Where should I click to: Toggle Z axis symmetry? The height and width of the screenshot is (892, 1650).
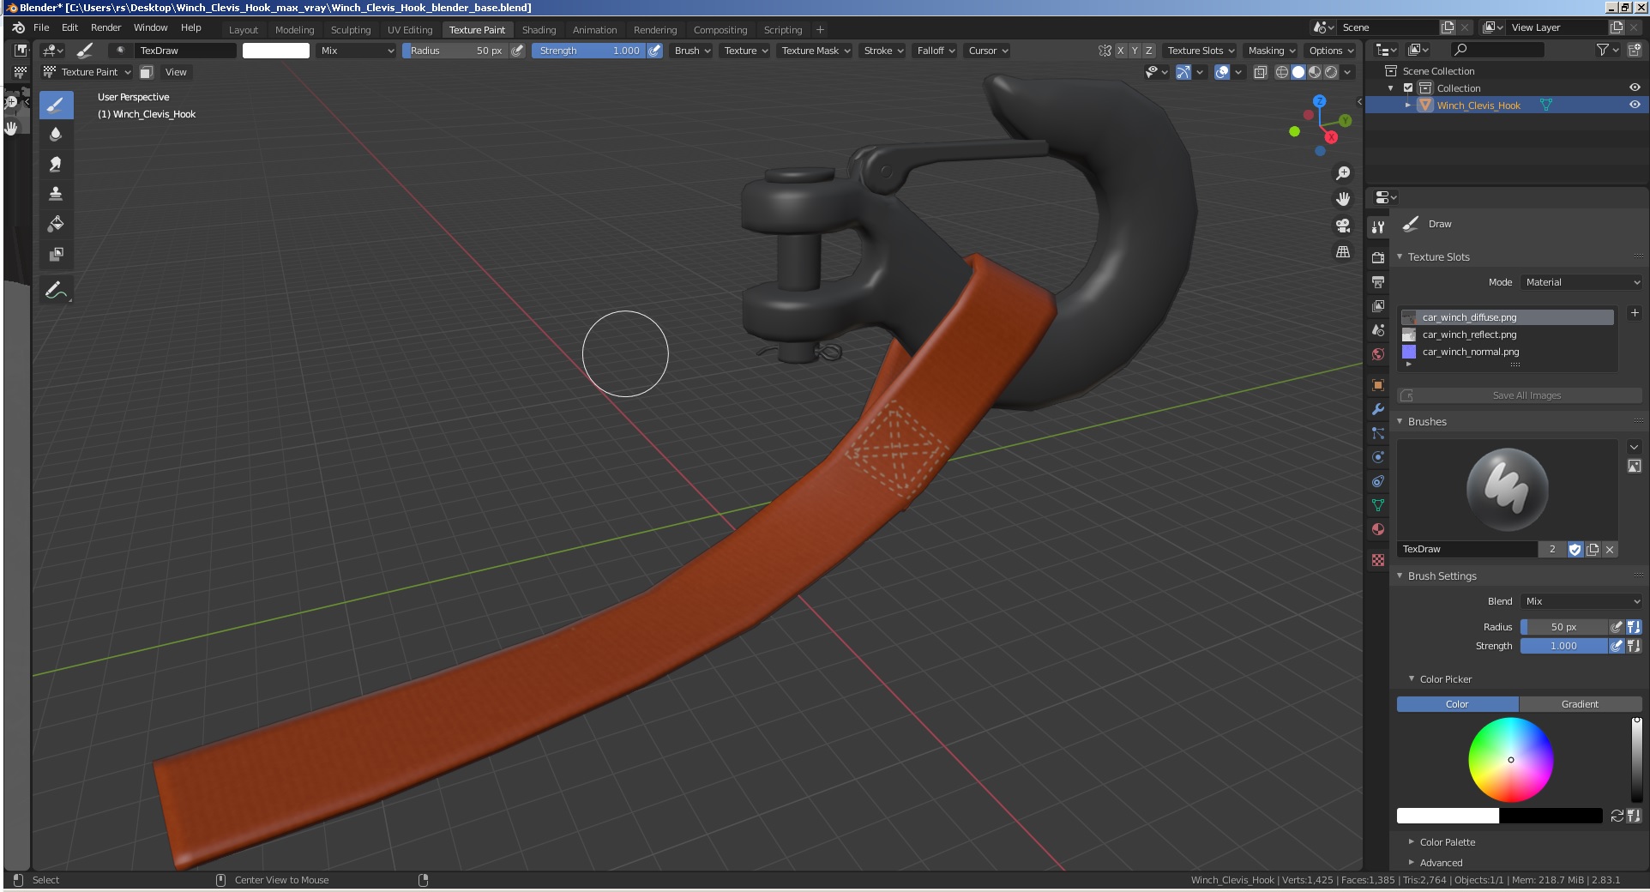[1149, 51]
